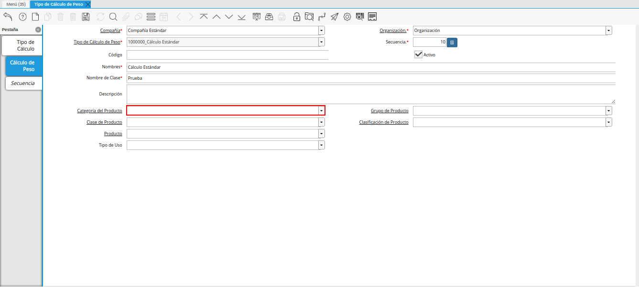Click the Categoría del Producto label link
Image resolution: width=639 pixels, height=287 pixels.
click(x=99, y=111)
